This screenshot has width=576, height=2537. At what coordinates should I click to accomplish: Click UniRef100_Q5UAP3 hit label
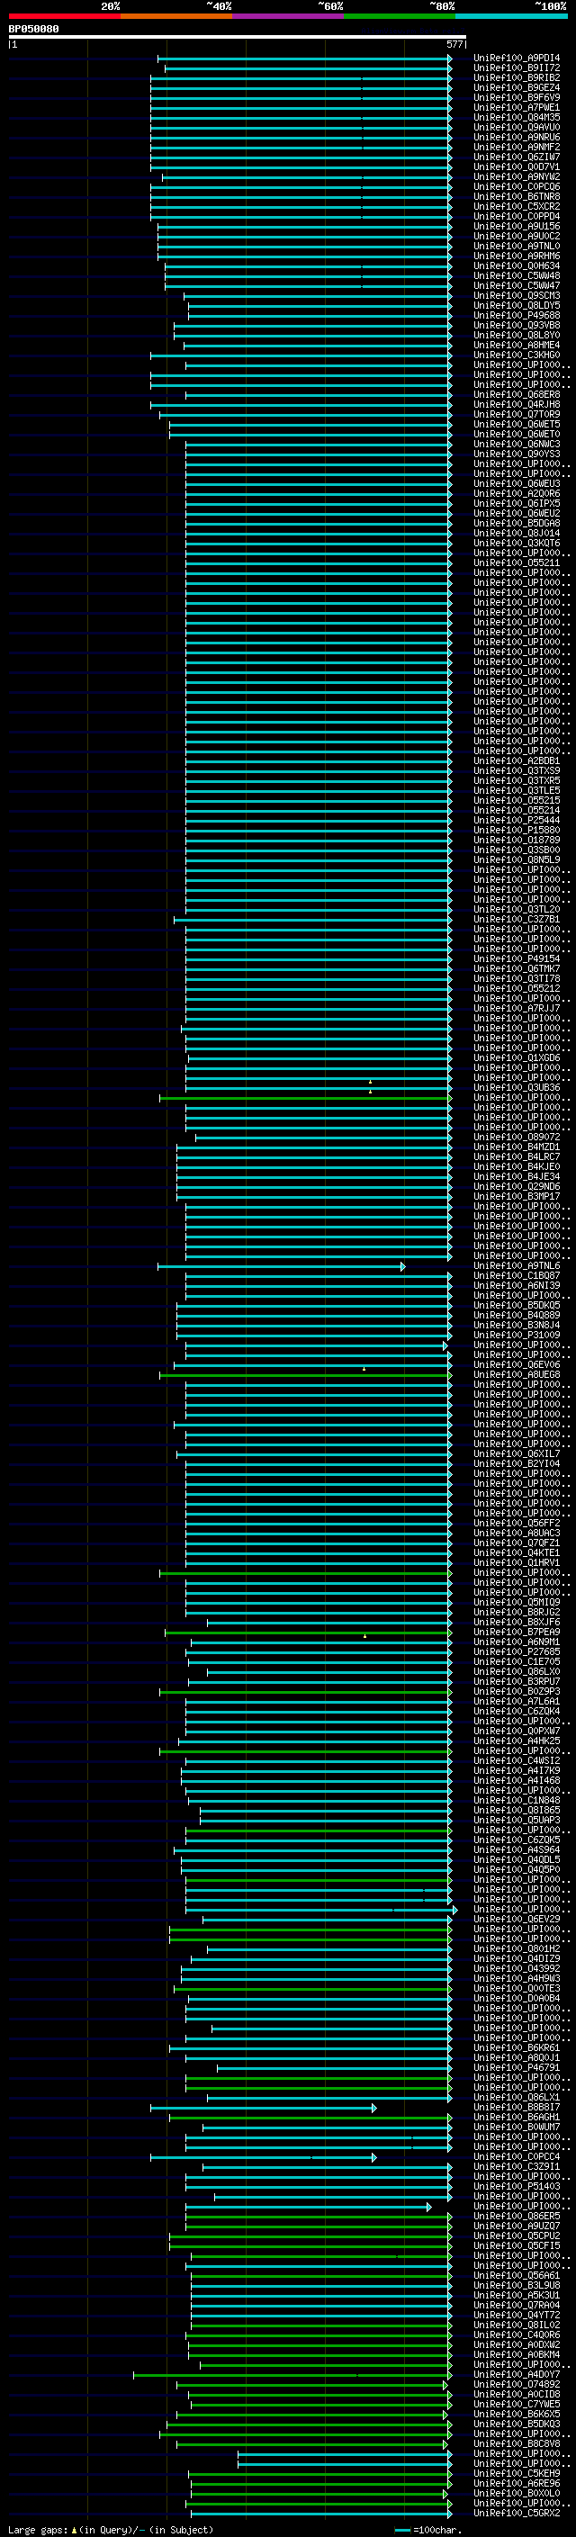point(516,1820)
